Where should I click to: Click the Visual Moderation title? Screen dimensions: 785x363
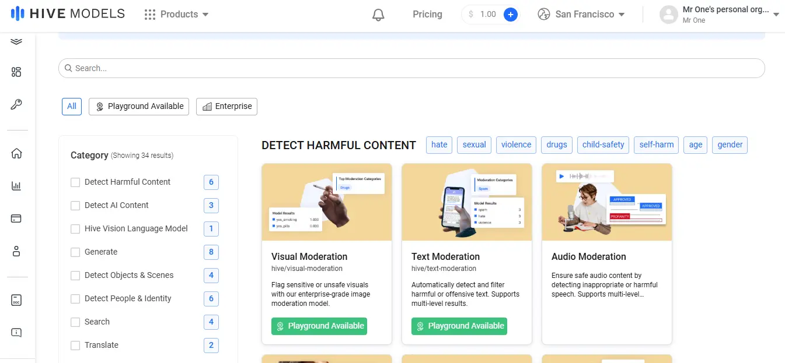309,256
